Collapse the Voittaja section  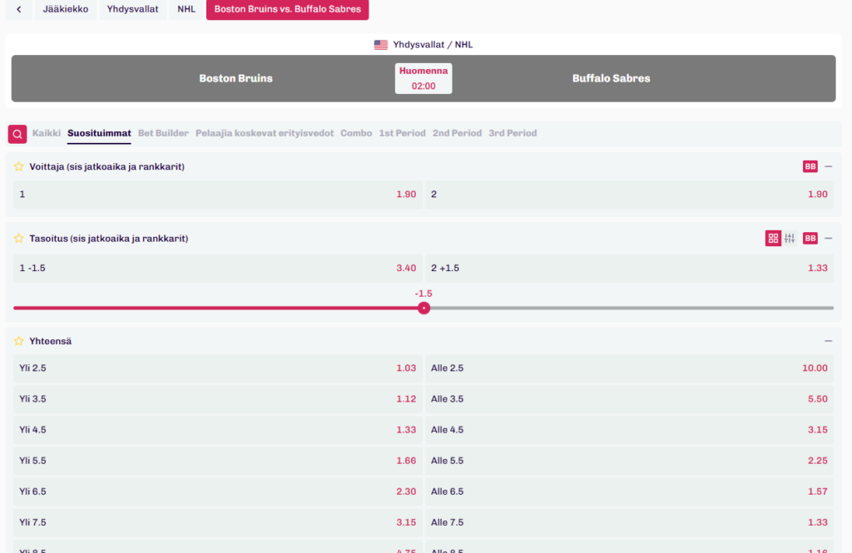click(828, 166)
